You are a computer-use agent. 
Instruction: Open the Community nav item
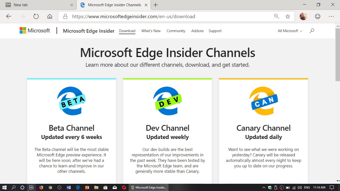coord(176,31)
